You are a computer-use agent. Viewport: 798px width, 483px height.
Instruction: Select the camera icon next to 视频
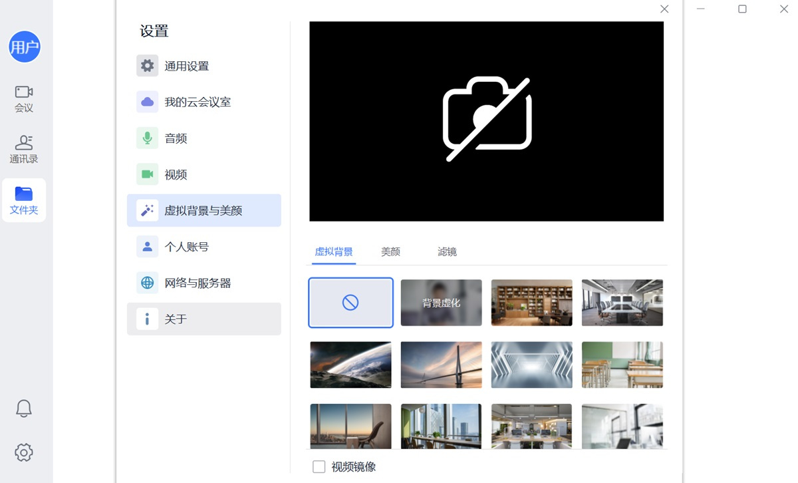tap(147, 174)
